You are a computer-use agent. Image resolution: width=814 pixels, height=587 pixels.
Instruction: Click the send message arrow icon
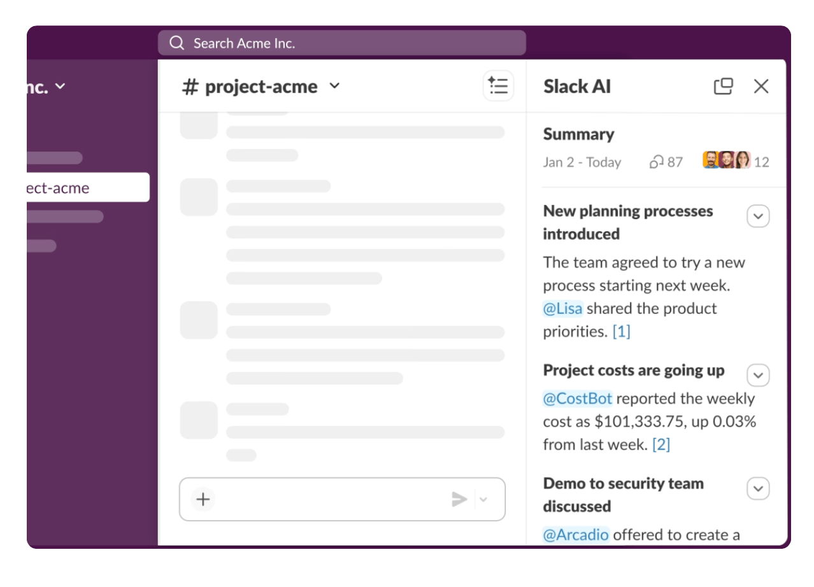pos(459,499)
